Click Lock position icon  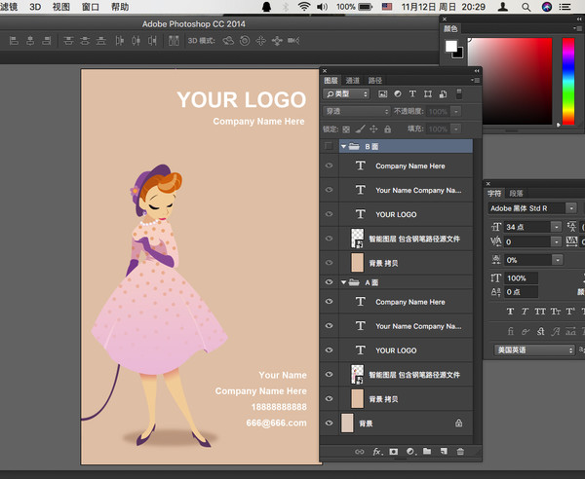tap(373, 129)
